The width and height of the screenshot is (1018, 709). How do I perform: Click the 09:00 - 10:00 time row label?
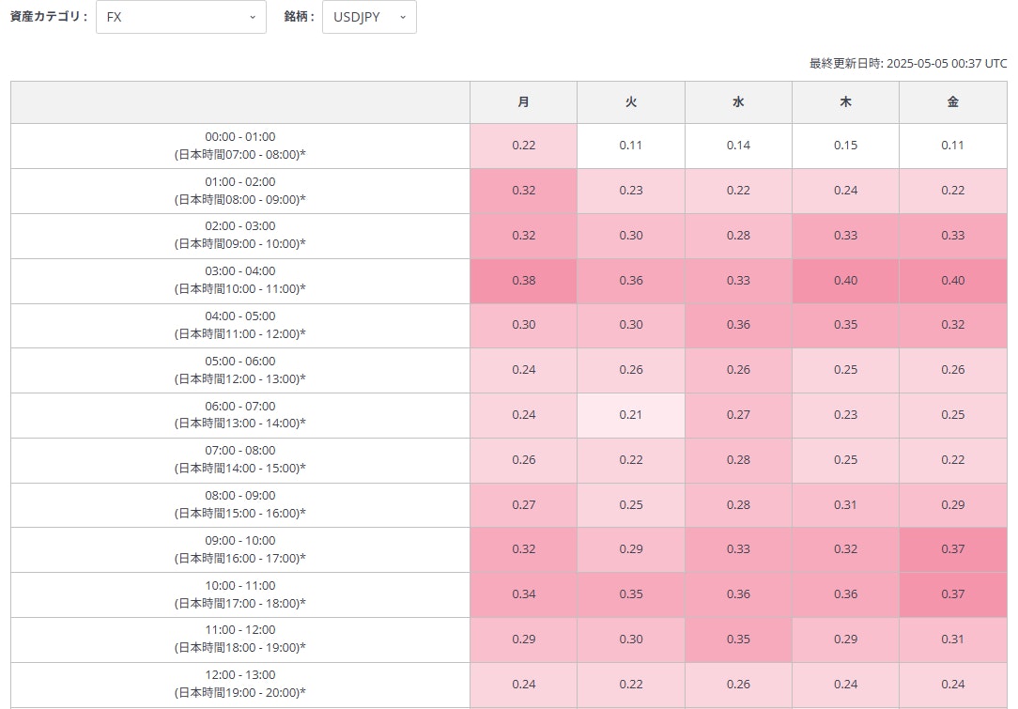tap(239, 549)
